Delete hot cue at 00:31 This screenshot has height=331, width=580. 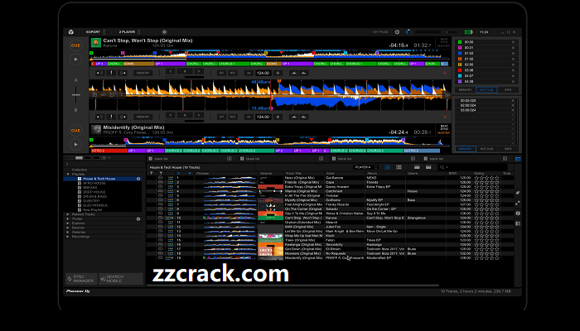click(x=513, y=48)
